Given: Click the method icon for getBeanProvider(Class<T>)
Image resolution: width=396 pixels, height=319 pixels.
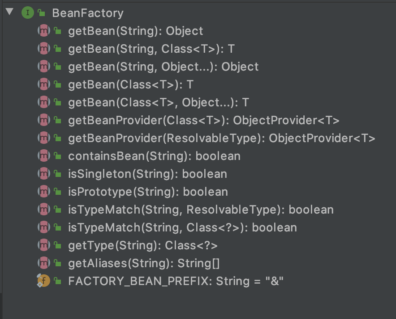Looking at the screenshot, I should click(x=44, y=120).
